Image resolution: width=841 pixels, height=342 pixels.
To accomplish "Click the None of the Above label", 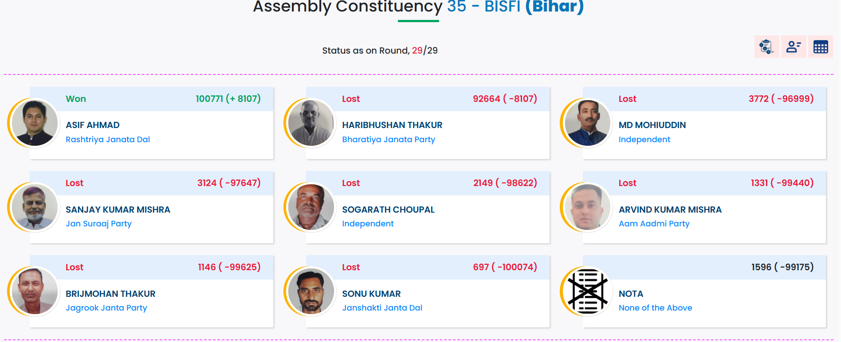I will (656, 307).
